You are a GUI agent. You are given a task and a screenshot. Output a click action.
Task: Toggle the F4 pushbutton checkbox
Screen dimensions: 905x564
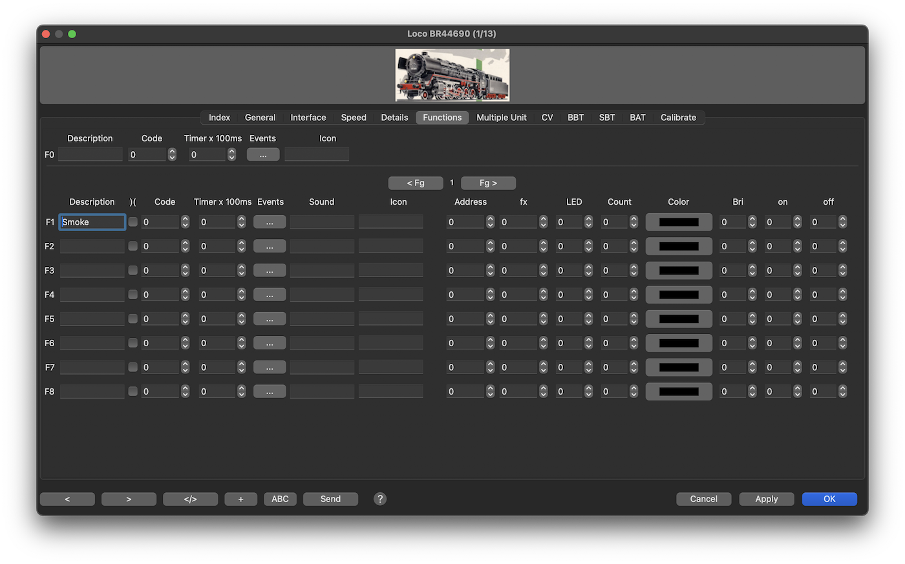click(x=133, y=295)
